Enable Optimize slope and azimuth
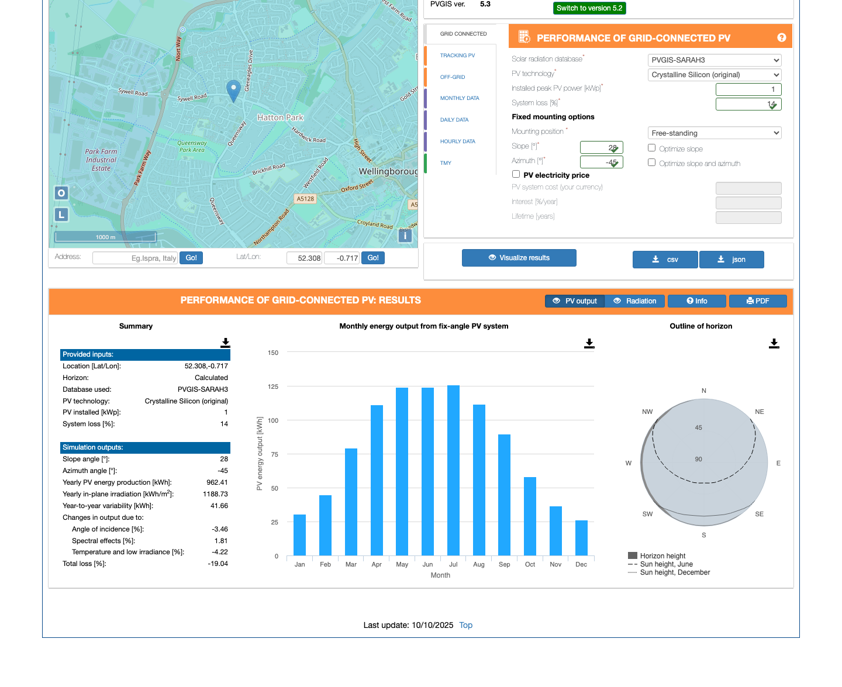The height and width of the screenshot is (687, 842). pyautogui.click(x=651, y=162)
